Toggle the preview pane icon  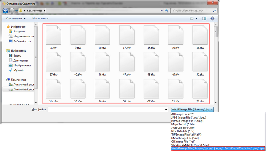204,18
